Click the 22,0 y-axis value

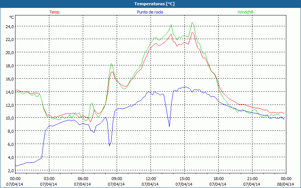click(10, 39)
